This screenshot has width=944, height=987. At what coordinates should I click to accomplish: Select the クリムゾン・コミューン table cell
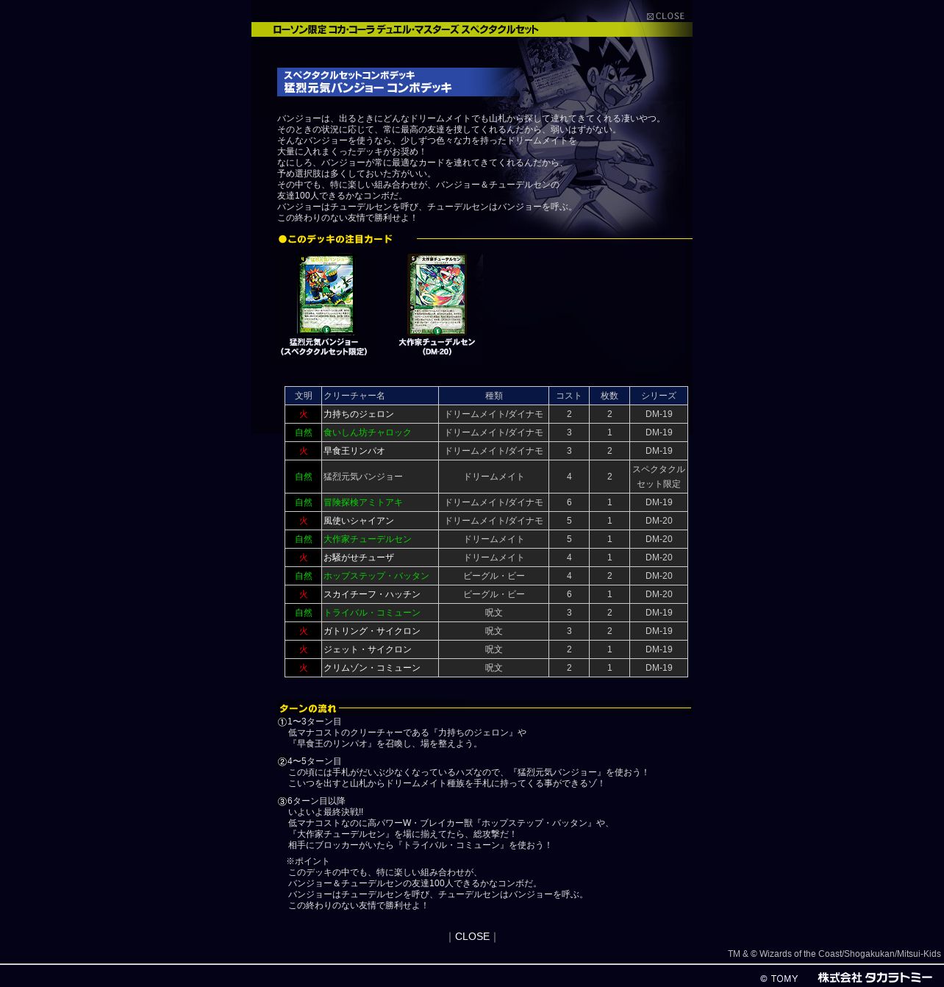pyautogui.click(x=380, y=668)
